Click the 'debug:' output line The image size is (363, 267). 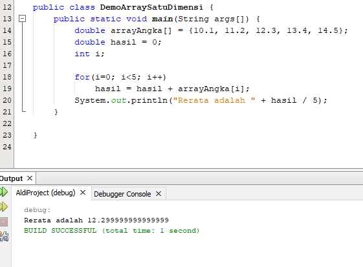click(x=37, y=210)
